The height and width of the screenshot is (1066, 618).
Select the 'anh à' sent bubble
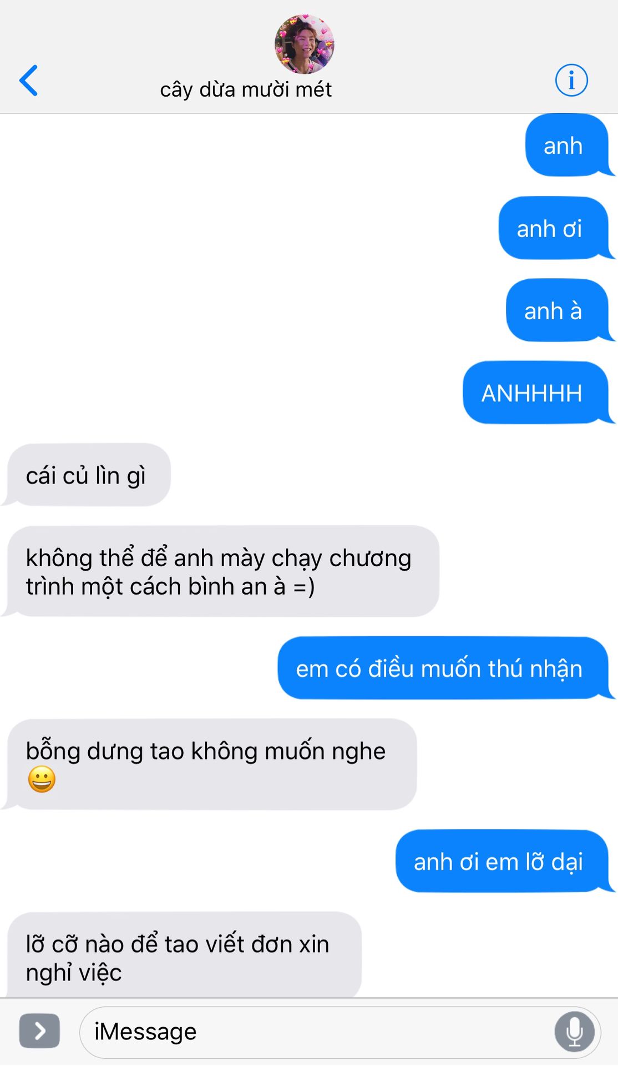click(558, 311)
